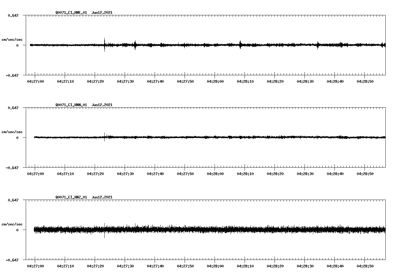Click the 04:28:10 time label under HNN plot

point(245,174)
